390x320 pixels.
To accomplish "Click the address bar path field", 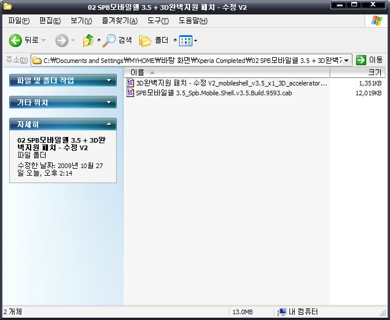I will pos(191,60).
